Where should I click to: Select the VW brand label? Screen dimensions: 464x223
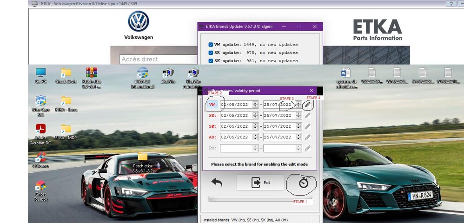(x=213, y=105)
